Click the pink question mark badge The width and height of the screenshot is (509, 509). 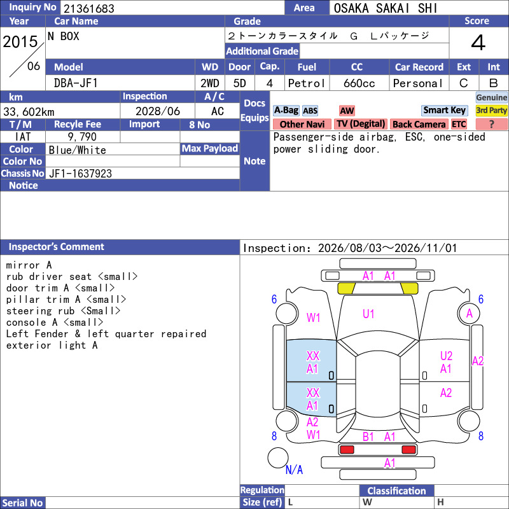[491, 124]
